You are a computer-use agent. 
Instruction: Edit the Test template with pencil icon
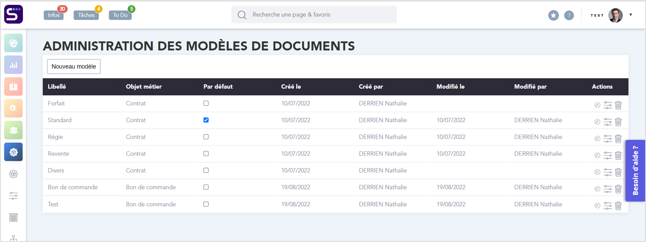597,206
